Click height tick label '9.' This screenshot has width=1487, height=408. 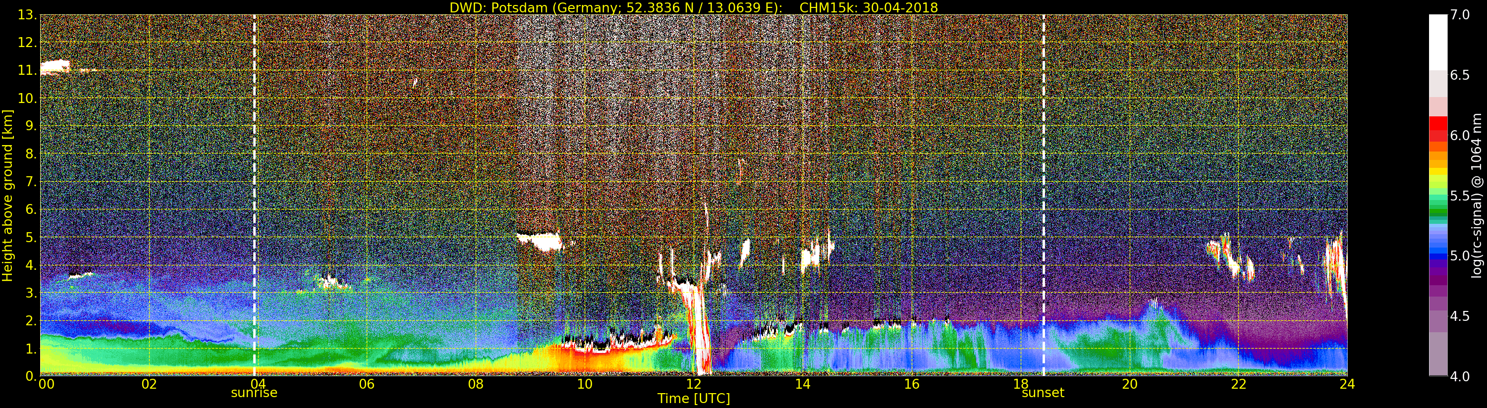[31, 126]
